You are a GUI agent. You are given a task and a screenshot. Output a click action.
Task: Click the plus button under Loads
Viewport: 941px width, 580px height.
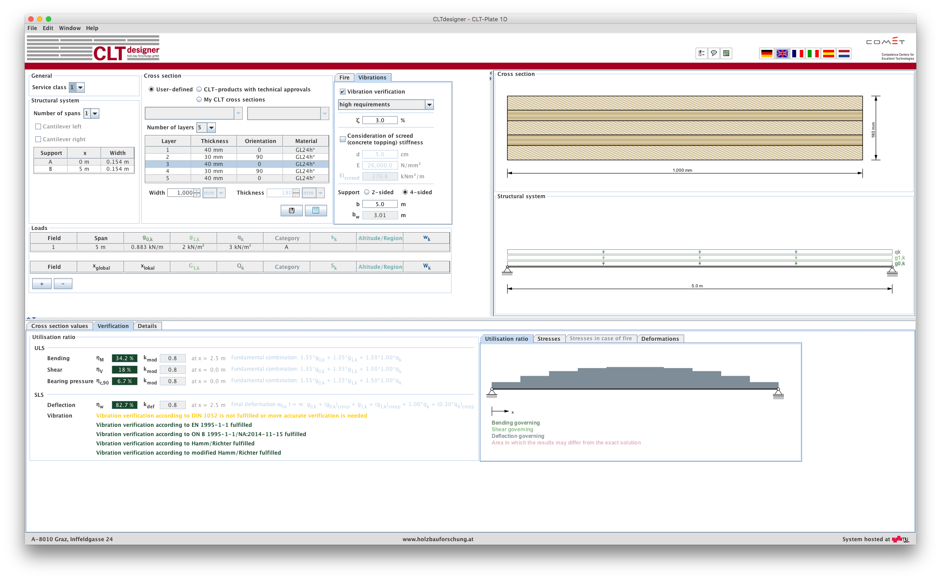pyautogui.click(x=42, y=284)
